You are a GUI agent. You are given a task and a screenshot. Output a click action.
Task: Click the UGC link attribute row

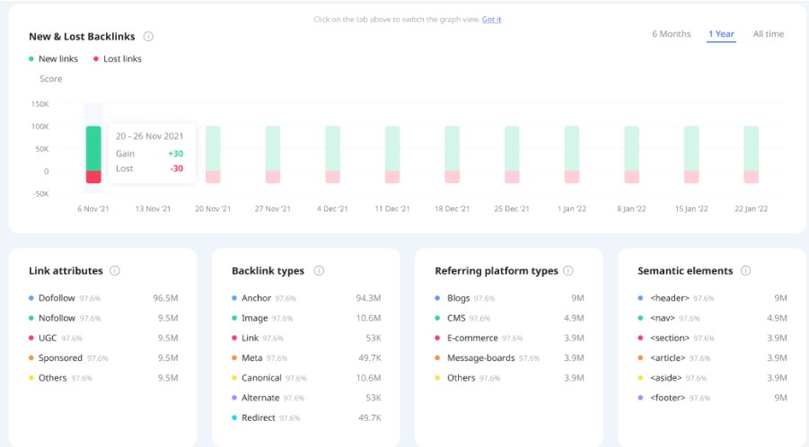coord(103,338)
